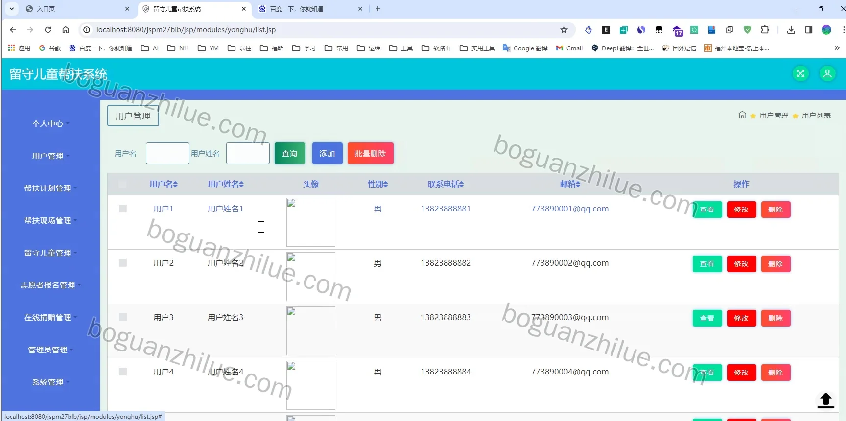This screenshot has height=421, width=846.
Task: Click the red 批量删除 button
Action: click(x=371, y=153)
